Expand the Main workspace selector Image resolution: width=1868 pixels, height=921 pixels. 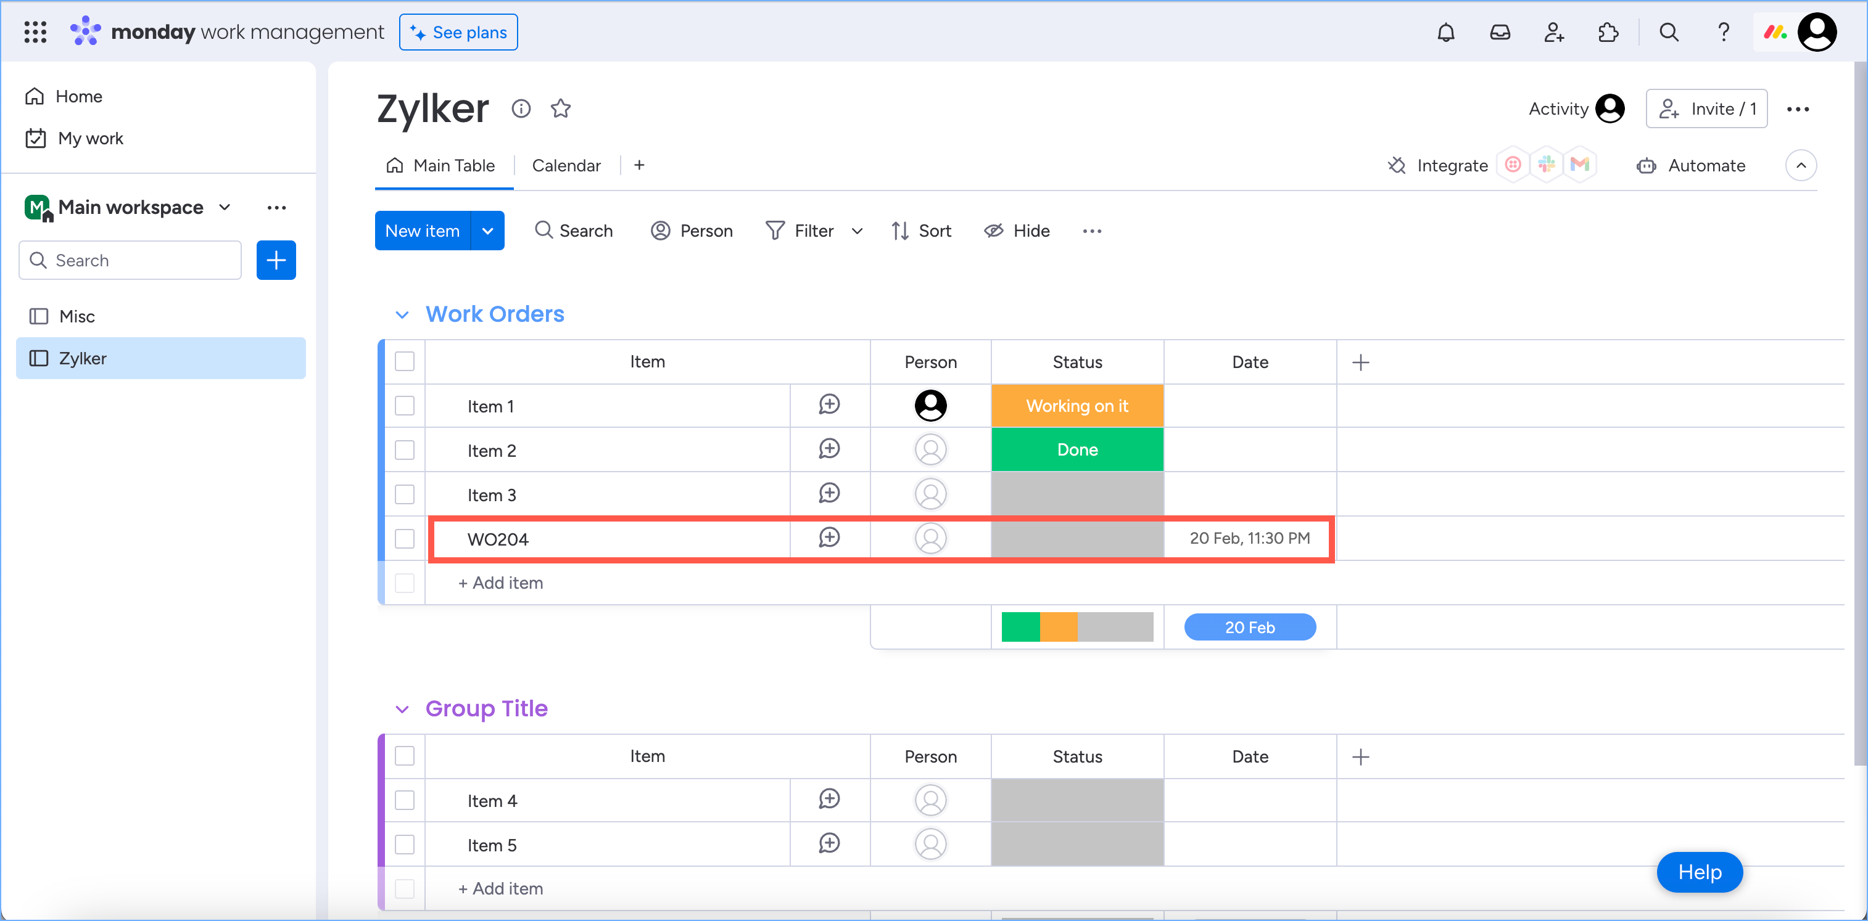pos(225,207)
